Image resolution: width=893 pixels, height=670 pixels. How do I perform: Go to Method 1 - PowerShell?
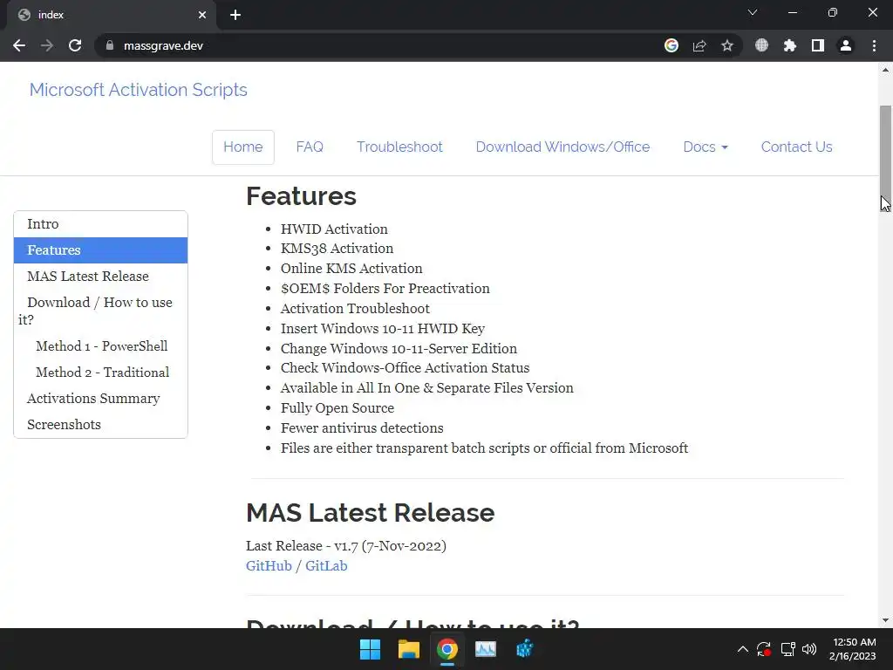click(x=101, y=345)
